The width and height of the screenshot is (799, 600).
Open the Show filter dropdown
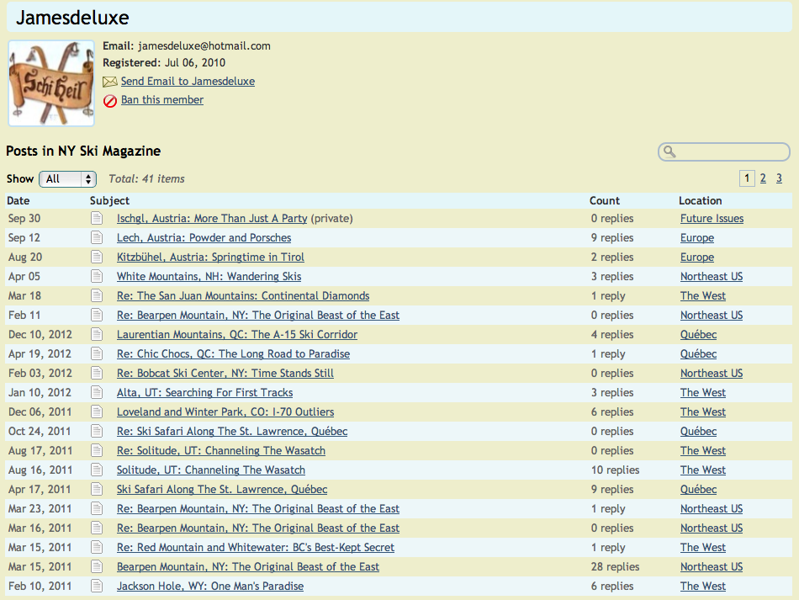point(67,178)
